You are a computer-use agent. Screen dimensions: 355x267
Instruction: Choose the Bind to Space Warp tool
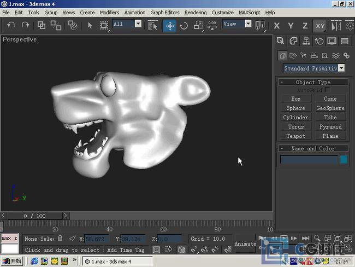[73, 25]
